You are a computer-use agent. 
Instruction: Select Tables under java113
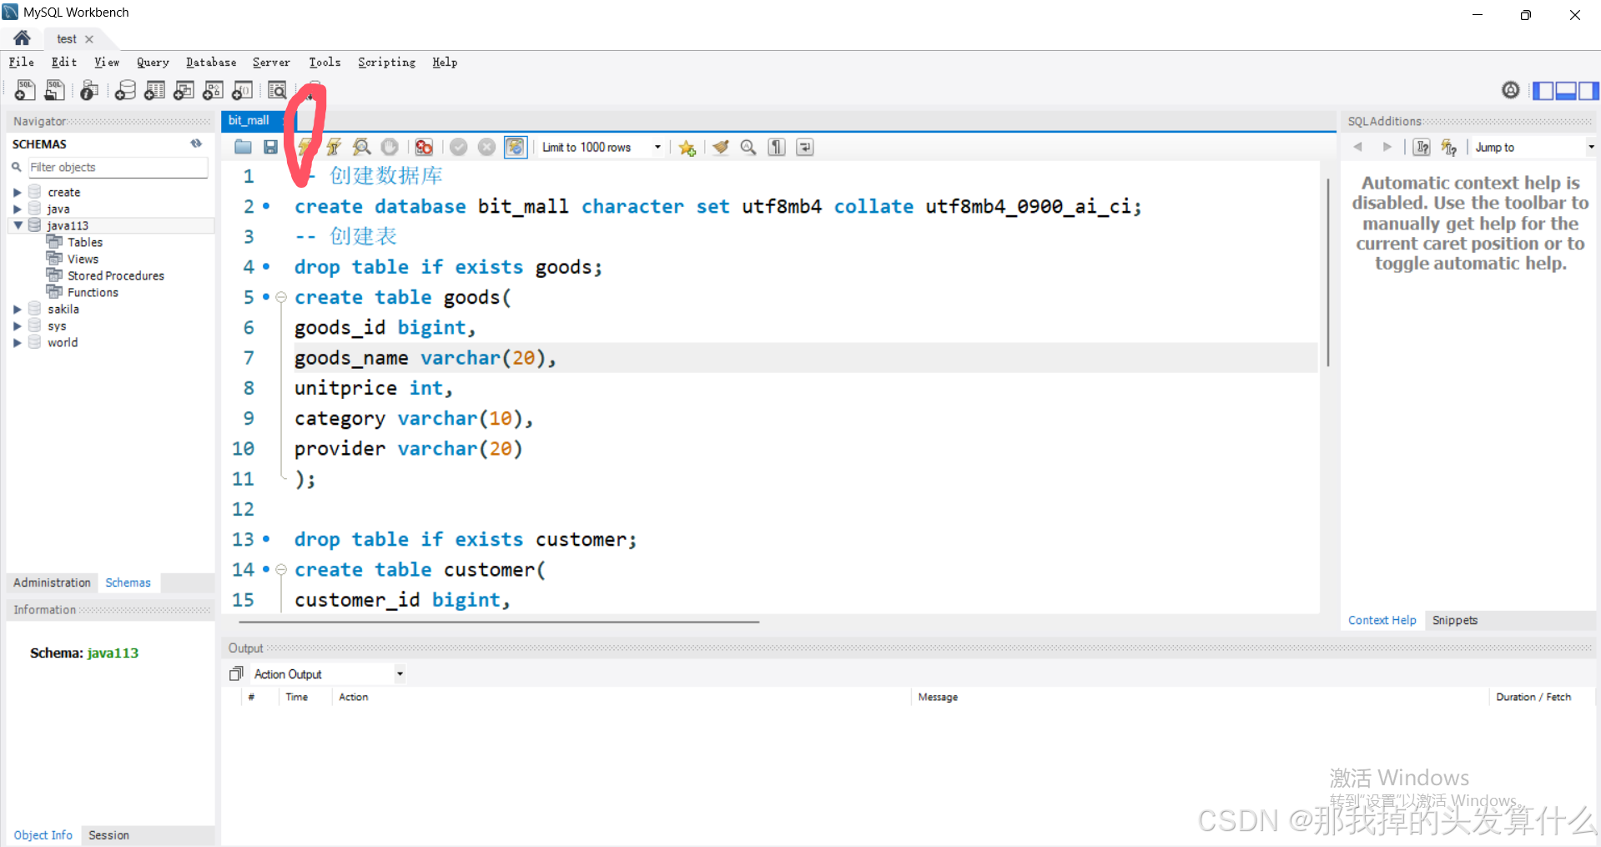point(85,242)
